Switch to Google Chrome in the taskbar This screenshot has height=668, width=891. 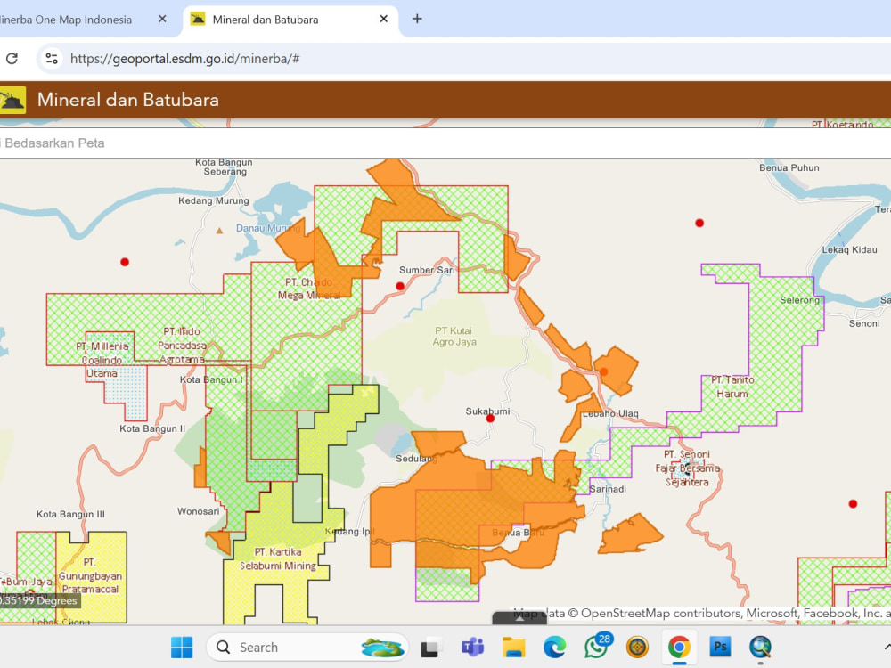(679, 647)
